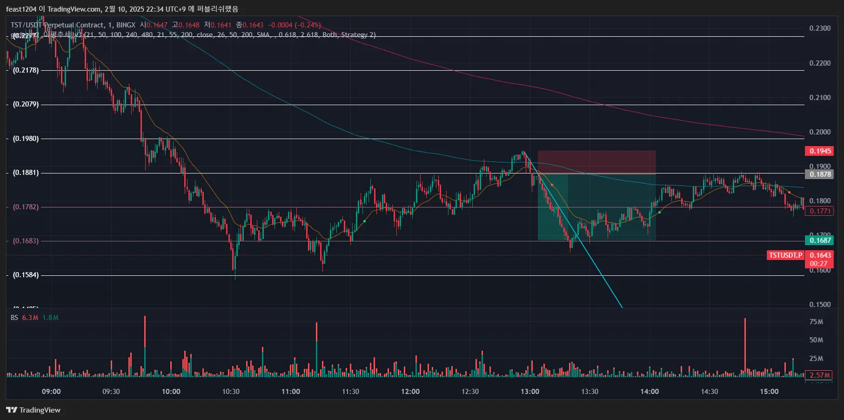The width and height of the screenshot is (844, 420).
Task: Select the red stop-loss zone of the short position
Action: coord(597,162)
